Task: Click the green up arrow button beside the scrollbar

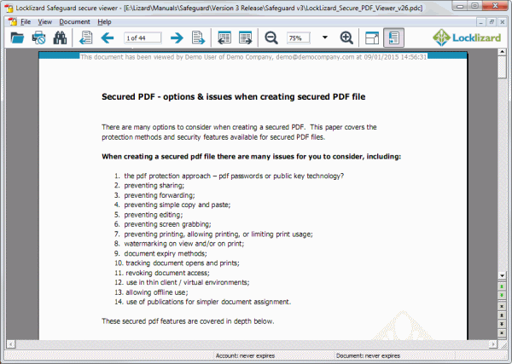Action: tap(502, 286)
